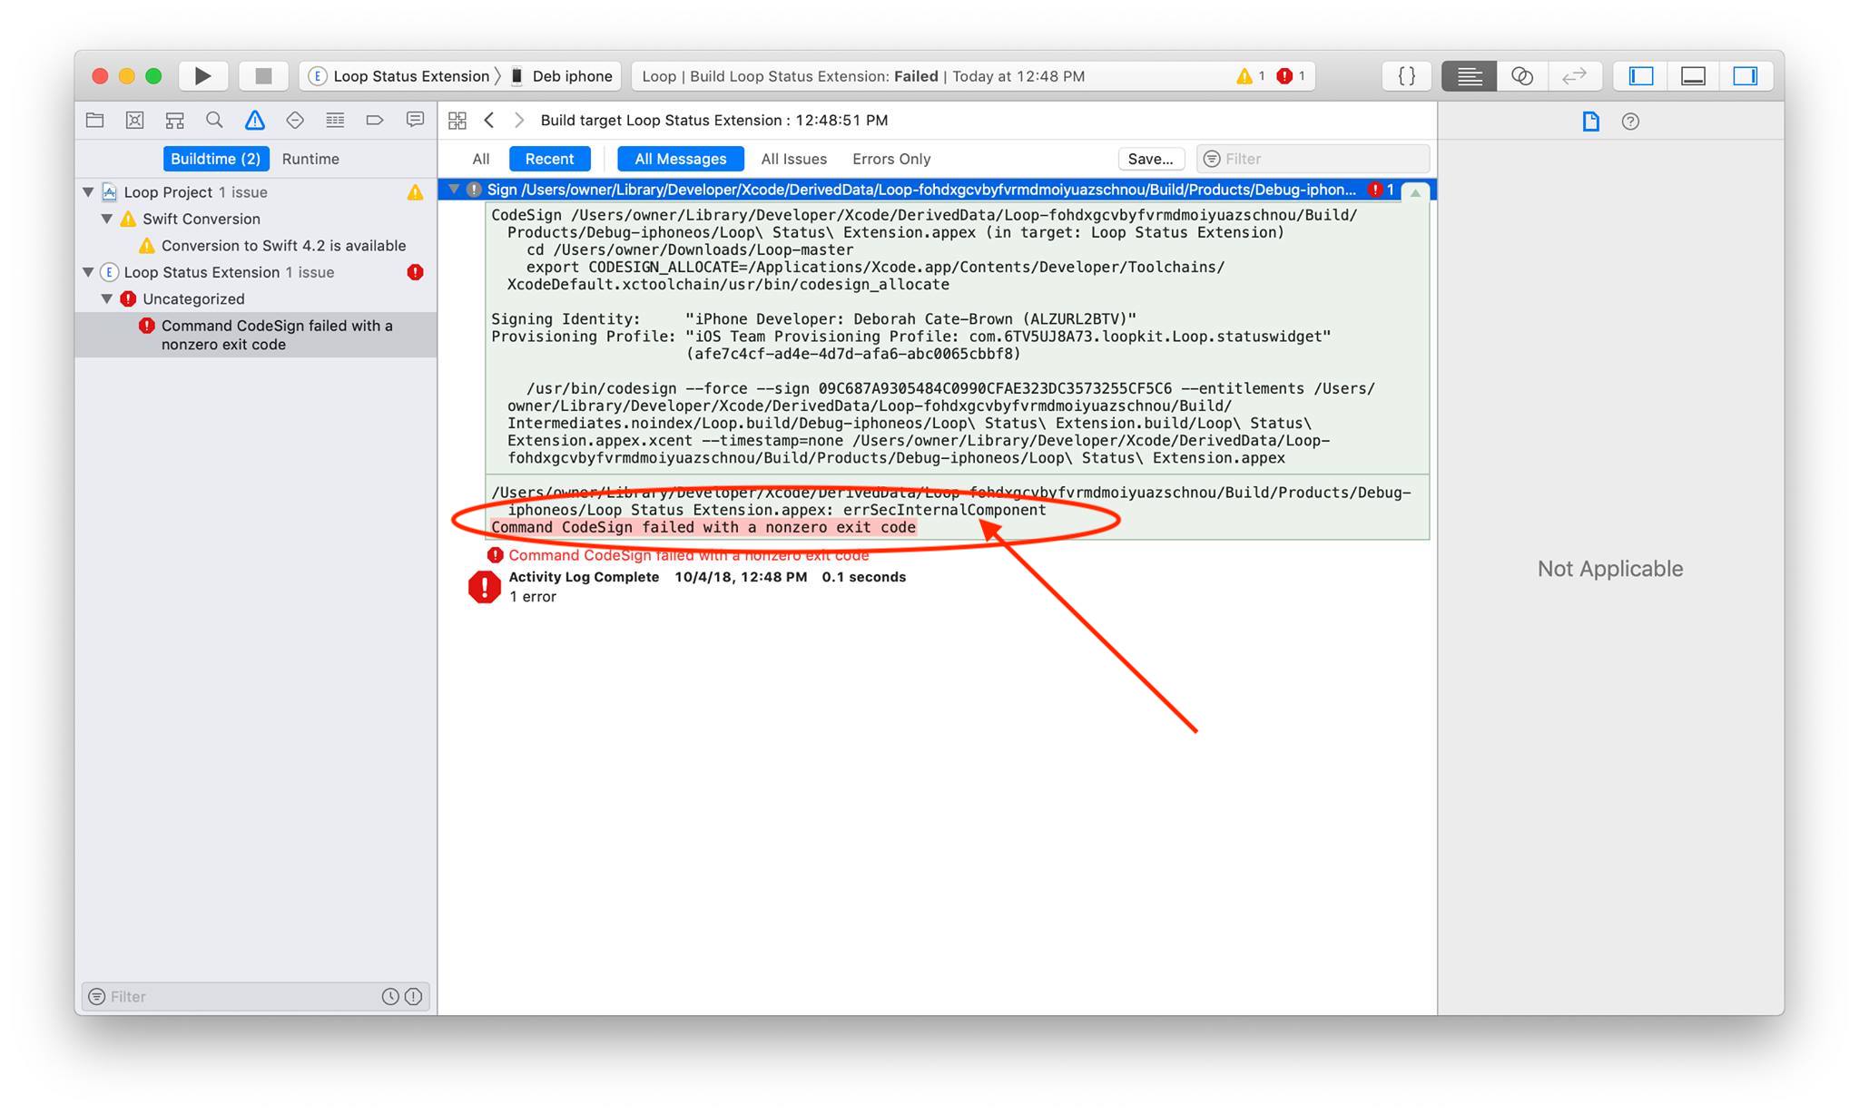
Task: Toggle the Debug area visibility
Action: [x=1693, y=76]
